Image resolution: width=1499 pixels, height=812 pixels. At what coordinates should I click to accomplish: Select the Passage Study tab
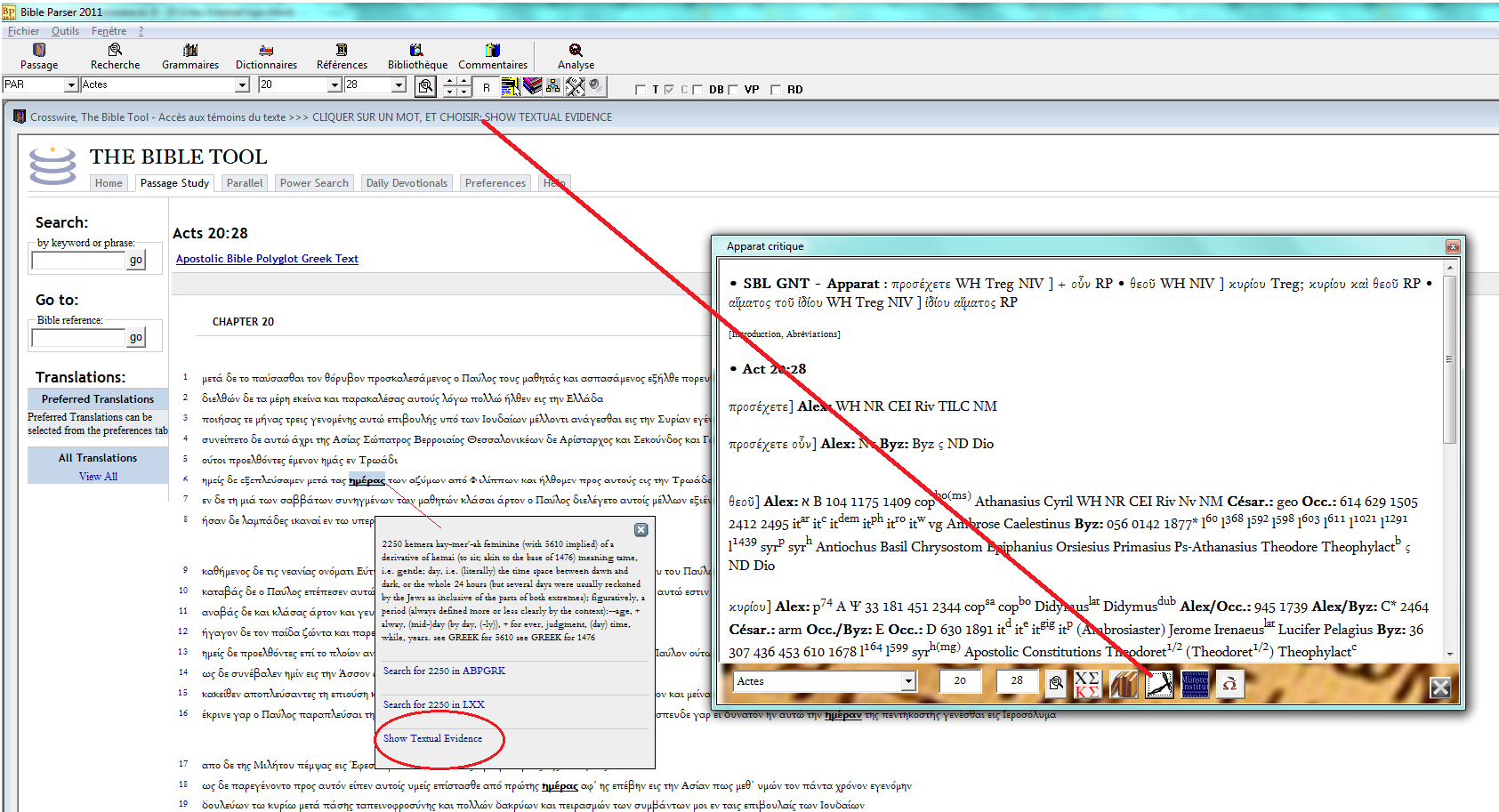click(174, 183)
